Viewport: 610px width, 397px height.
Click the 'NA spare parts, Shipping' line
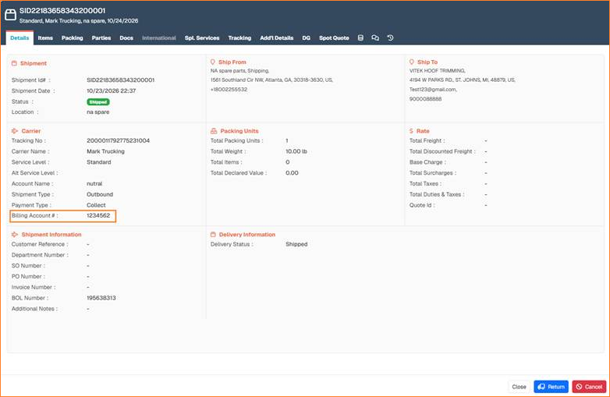pyautogui.click(x=239, y=71)
